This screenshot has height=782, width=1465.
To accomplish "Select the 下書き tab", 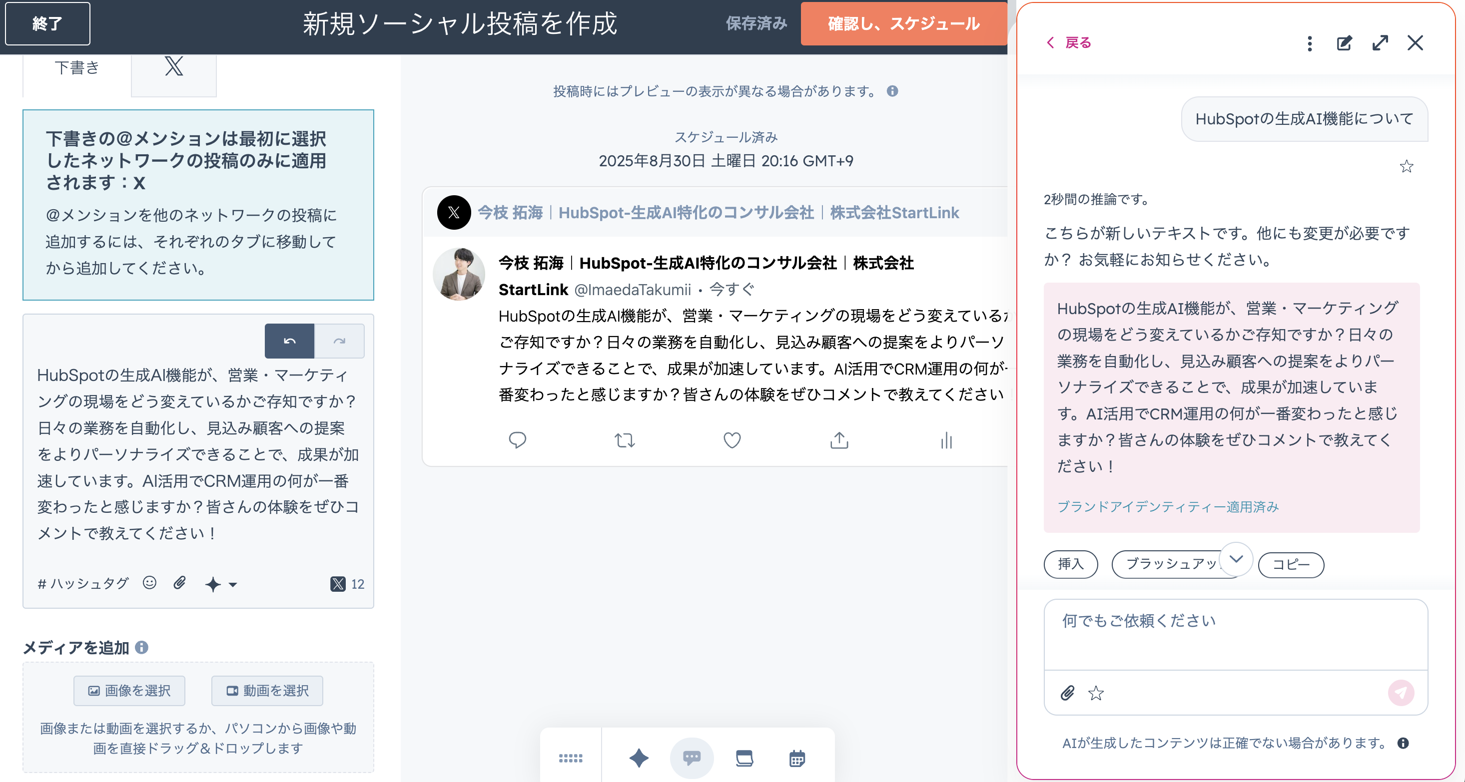I will point(77,68).
